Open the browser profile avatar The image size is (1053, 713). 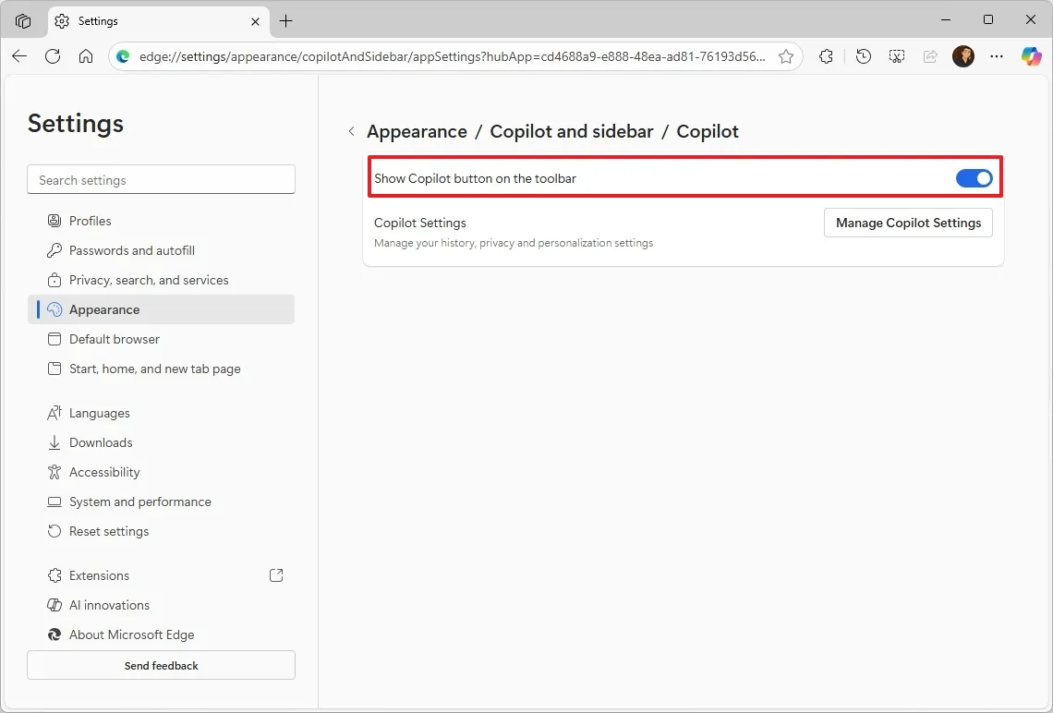[x=962, y=56]
